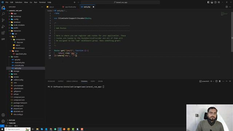Open the Run menu

[36, 2]
